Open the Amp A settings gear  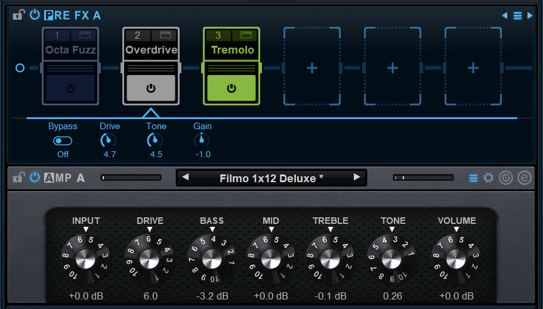pos(489,178)
